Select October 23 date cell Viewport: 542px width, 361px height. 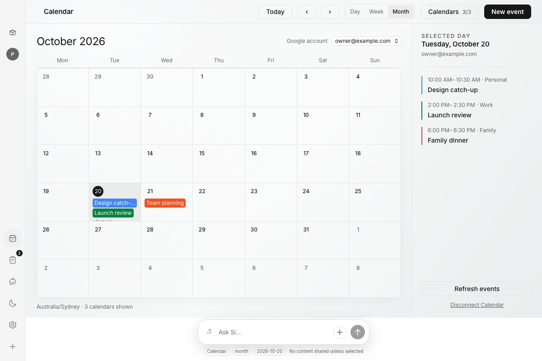[x=271, y=202]
